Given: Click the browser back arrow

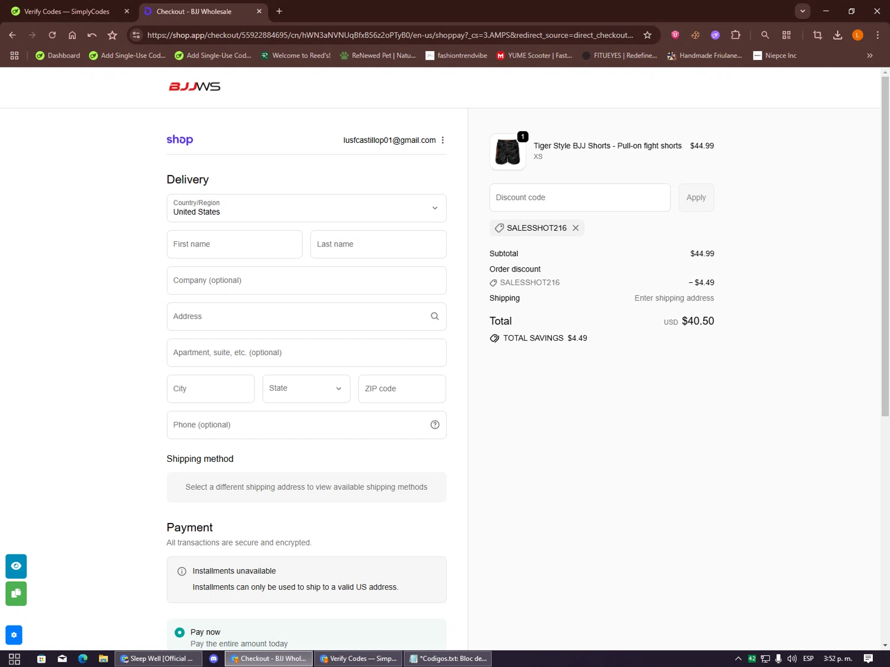Looking at the screenshot, I should tap(12, 35).
